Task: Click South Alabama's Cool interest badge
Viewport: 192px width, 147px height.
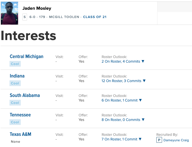Action: (x=15, y=103)
